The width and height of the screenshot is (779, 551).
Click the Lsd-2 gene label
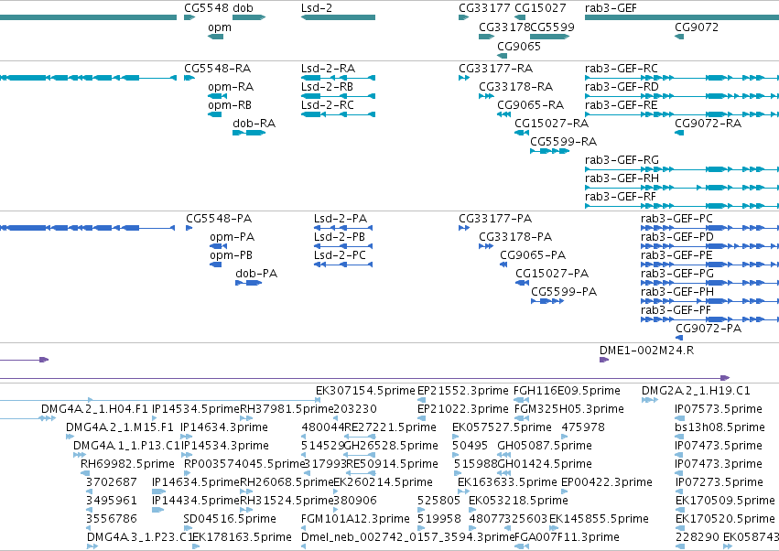pyautogui.click(x=317, y=8)
